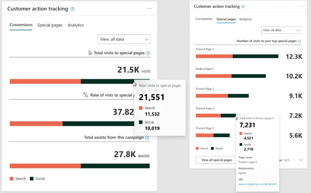Expand the right panel View: all data dropdown

(x=281, y=30)
